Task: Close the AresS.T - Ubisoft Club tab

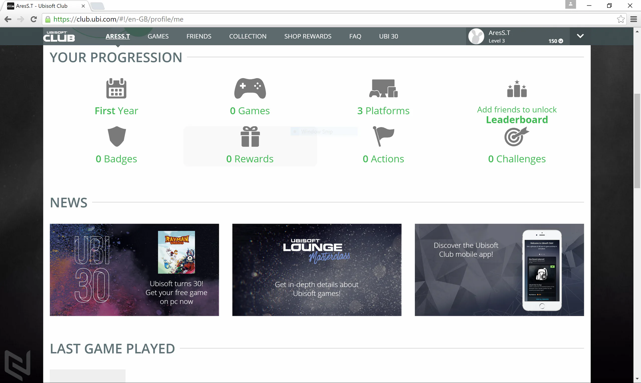Action: coord(83,6)
